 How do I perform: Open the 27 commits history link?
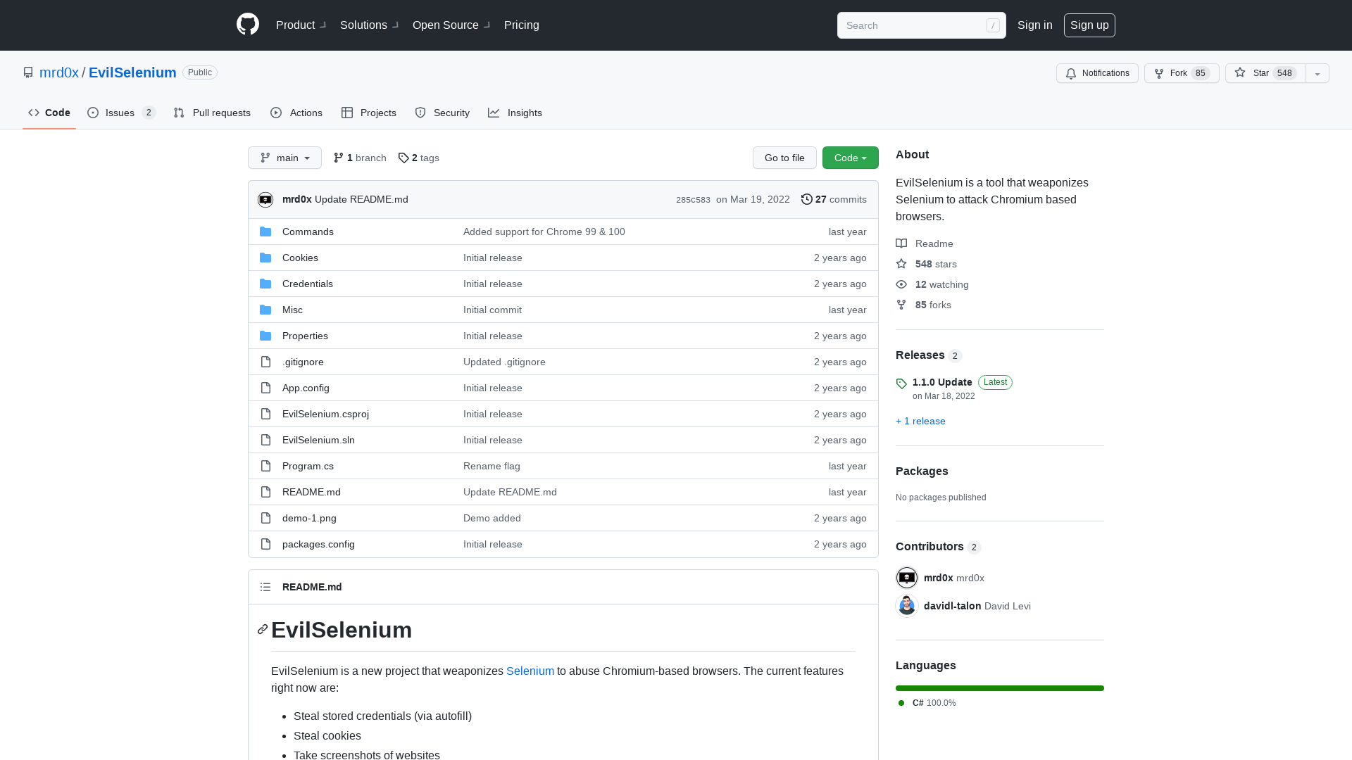(x=834, y=199)
